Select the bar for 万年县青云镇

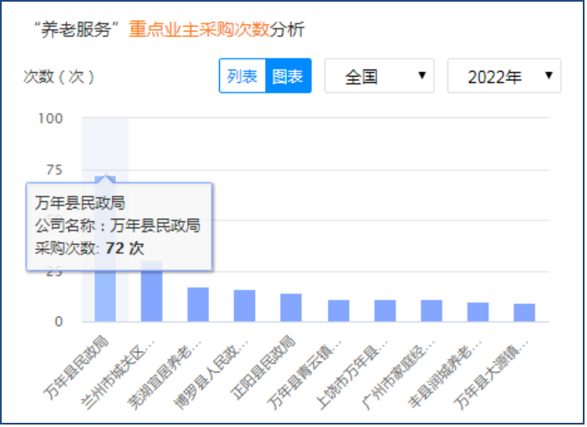point(338,311)
